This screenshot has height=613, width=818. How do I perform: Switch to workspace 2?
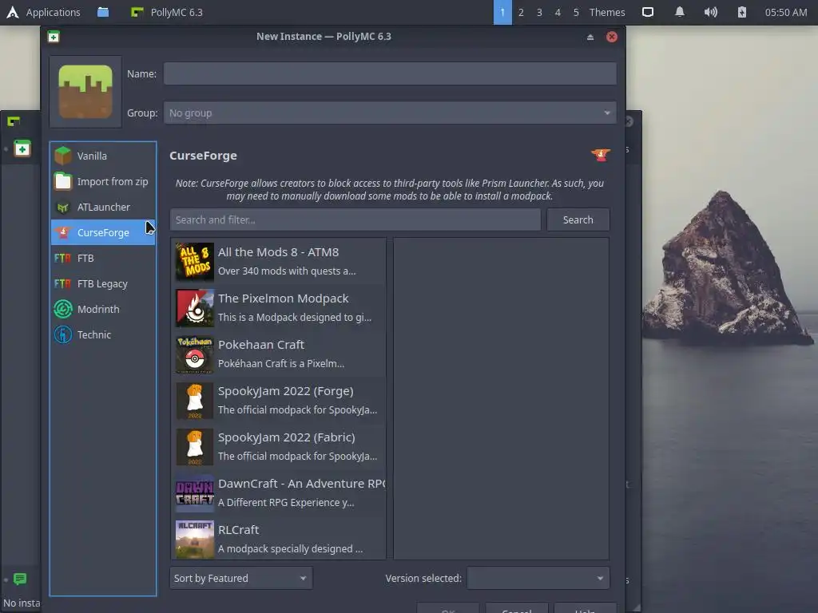[x=521, y=12]
